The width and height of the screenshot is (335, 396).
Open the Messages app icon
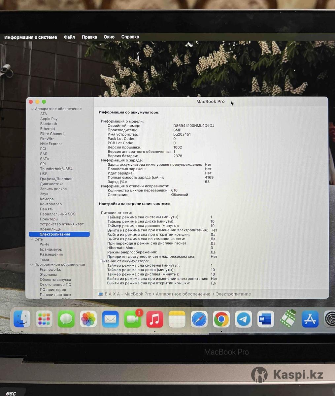click(66, 319)
